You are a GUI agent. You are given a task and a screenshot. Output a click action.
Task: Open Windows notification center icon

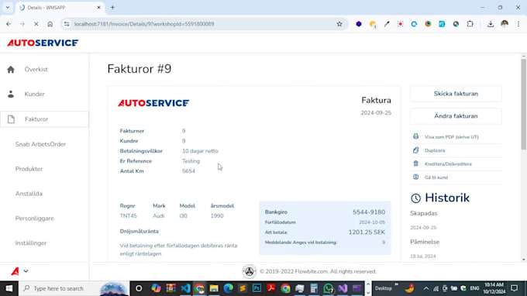pyautogui.click(x=515, y=288)
